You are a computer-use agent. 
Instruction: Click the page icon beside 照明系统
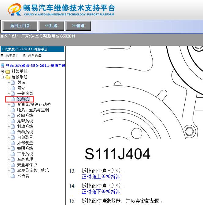13,149
